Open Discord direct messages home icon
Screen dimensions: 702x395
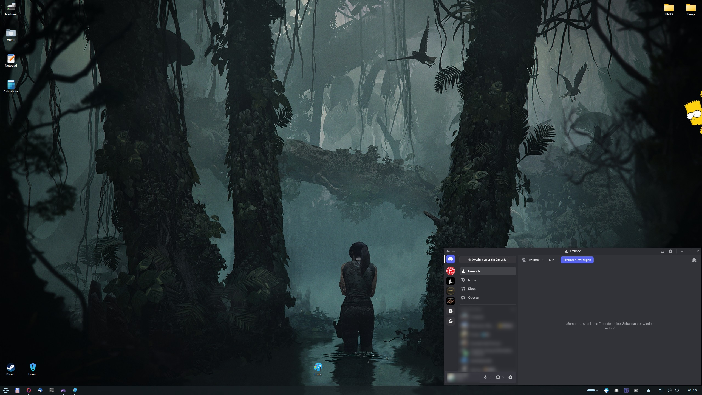(451, 259)
